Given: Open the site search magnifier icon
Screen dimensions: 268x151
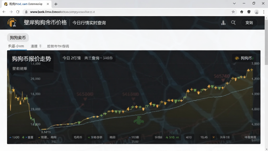Looking at the screenshot, I should tap(233, 23).
